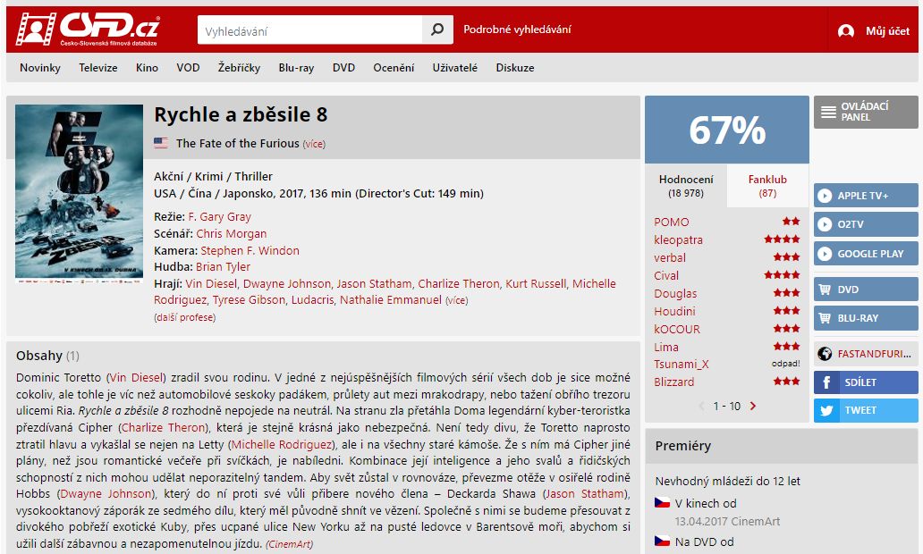Click the Ovládací panel button label

tap(864, 112)
